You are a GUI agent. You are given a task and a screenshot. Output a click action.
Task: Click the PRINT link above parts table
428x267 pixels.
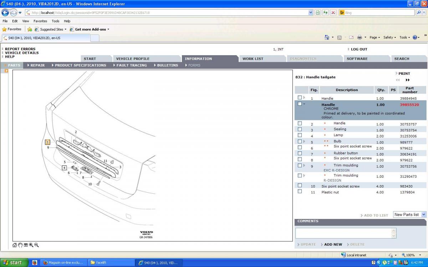[404, 73]
